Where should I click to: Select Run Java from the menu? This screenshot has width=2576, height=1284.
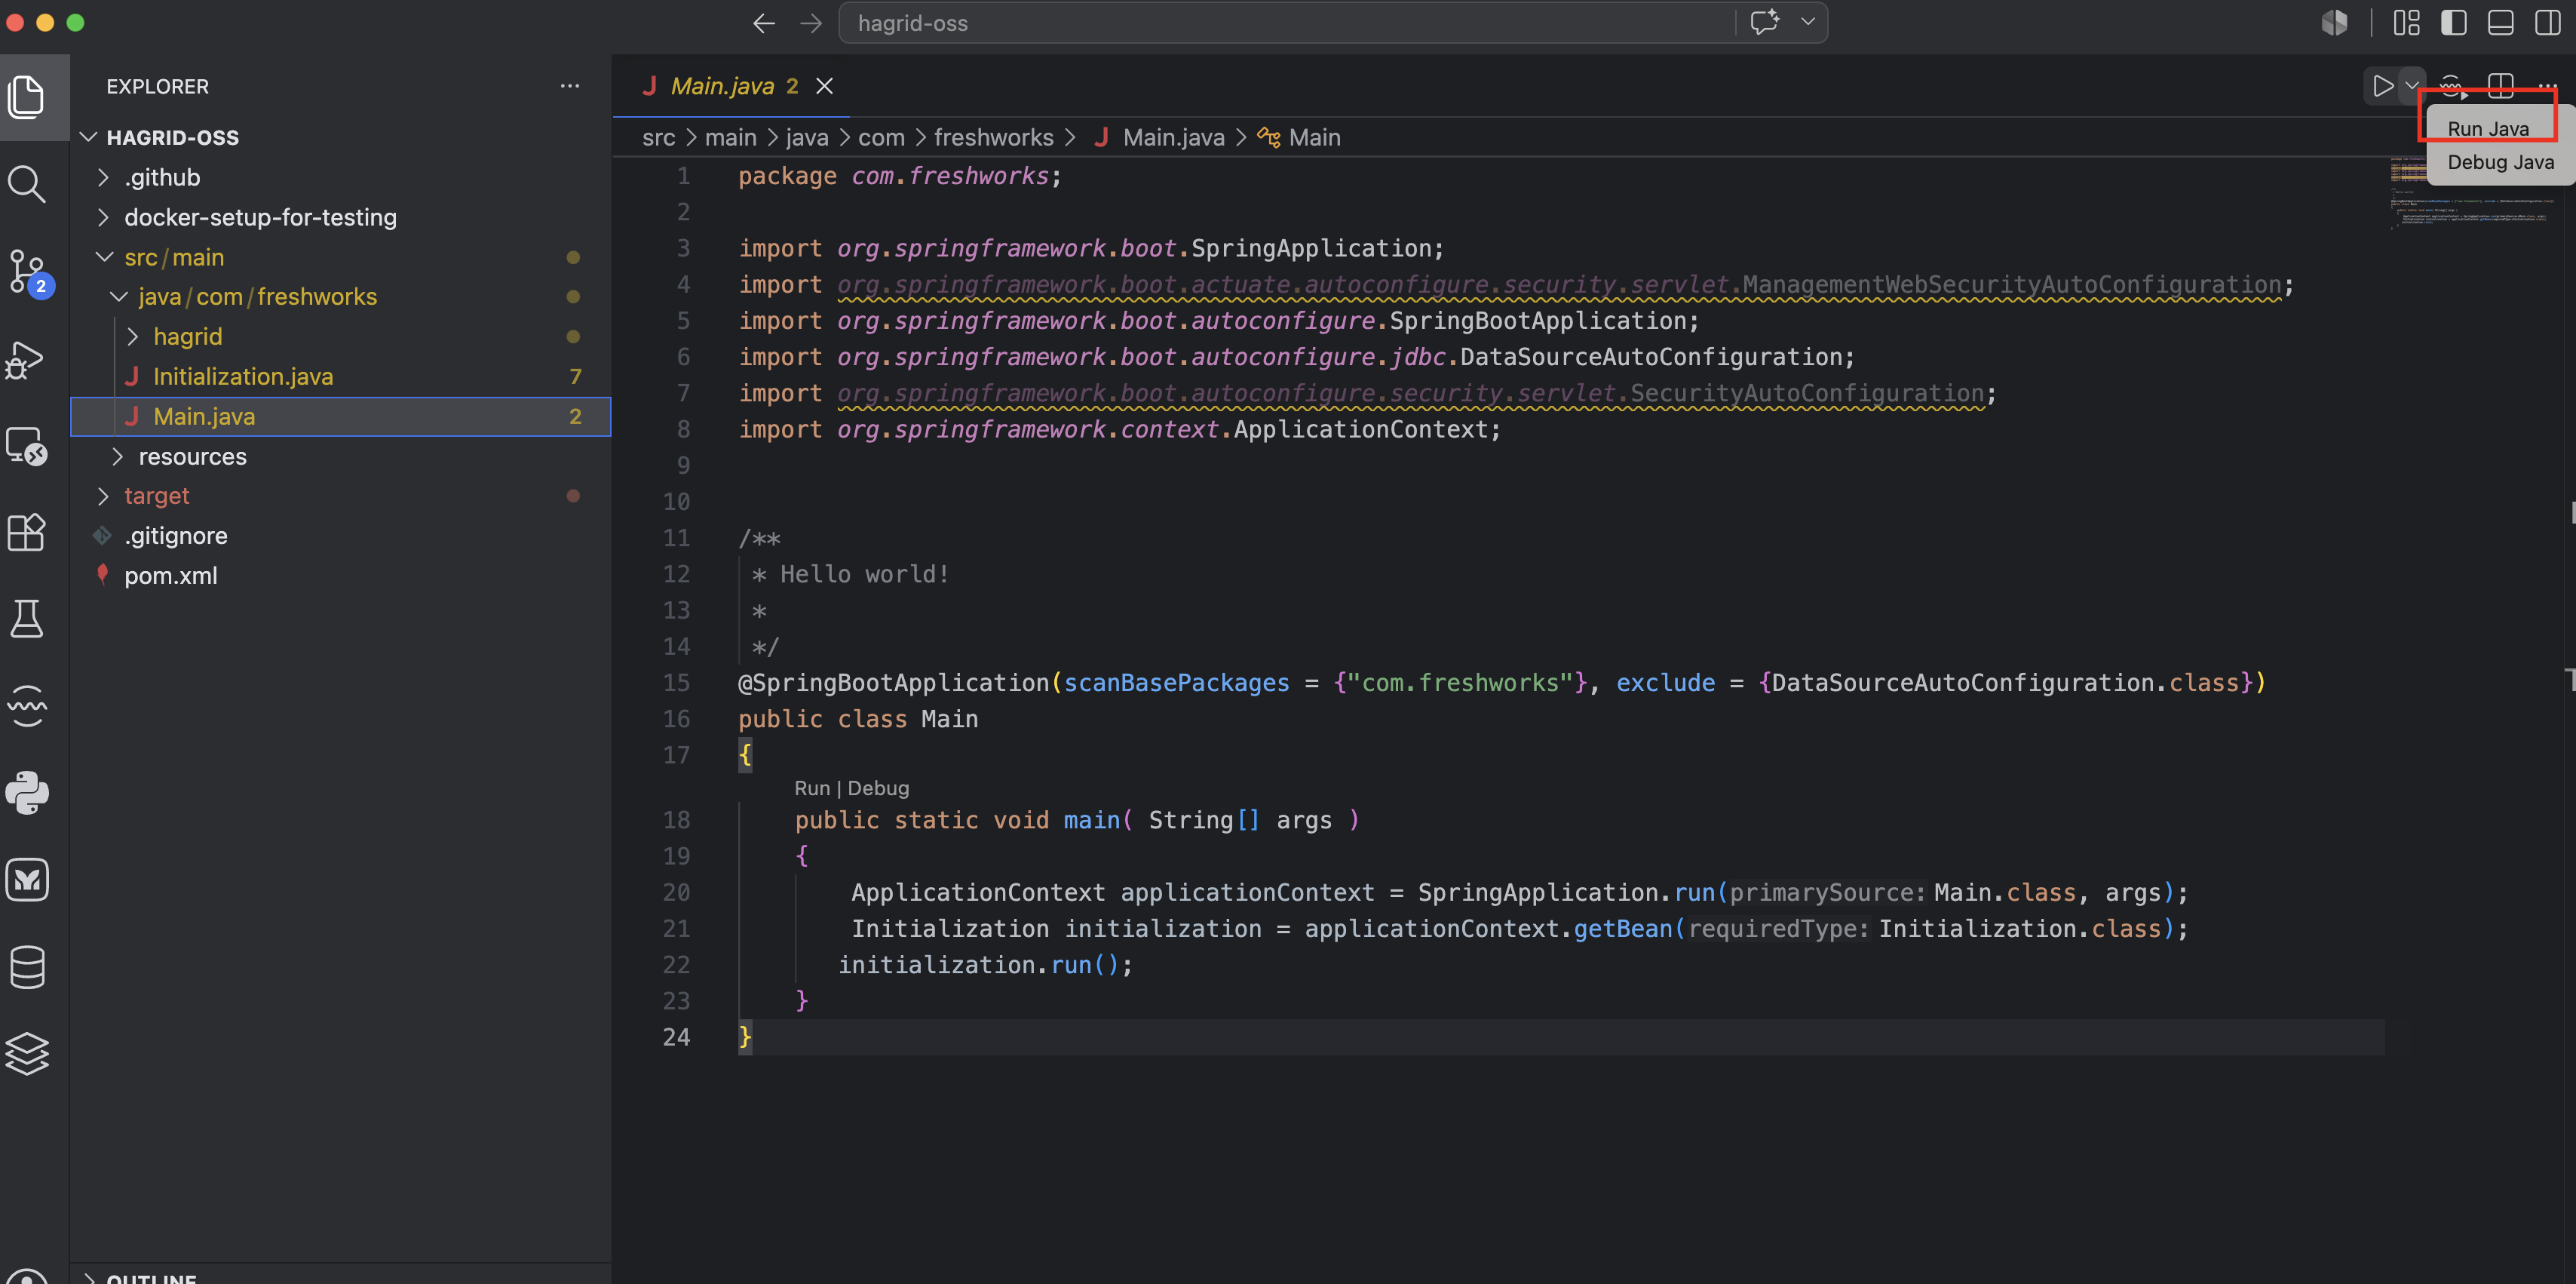click(2487, 128)
